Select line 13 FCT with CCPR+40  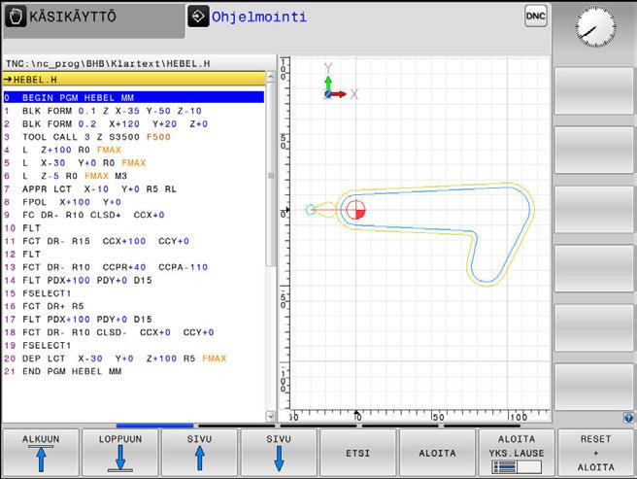point(134,267)
